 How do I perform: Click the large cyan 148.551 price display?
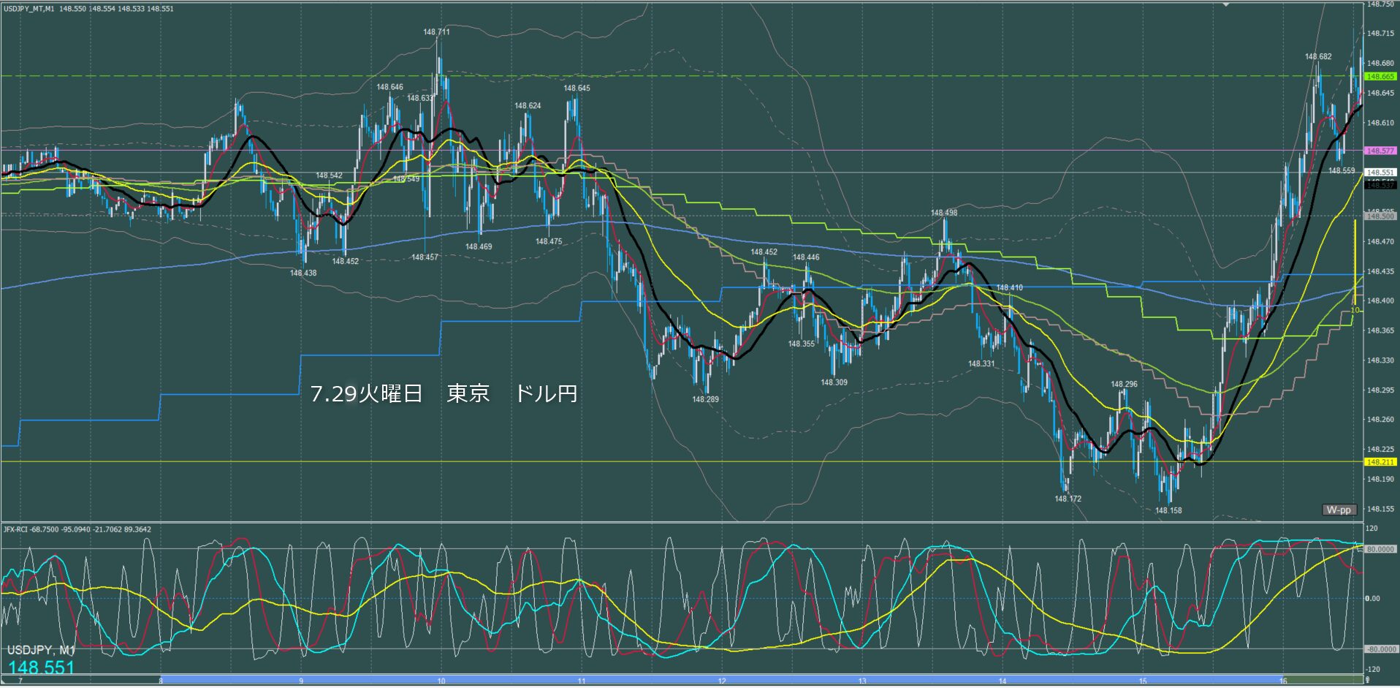click(x=42, y=668)
